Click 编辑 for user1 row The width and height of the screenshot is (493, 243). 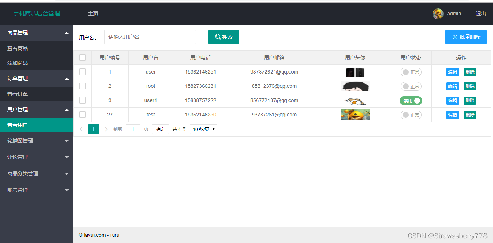tap(453, 101)
